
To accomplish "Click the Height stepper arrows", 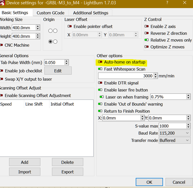I will 38,36.
